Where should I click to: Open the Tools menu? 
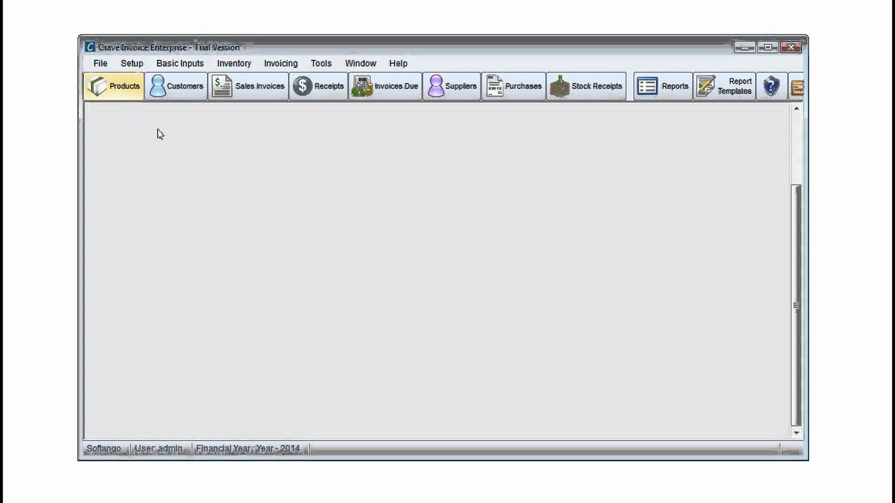tap(322, 63)
